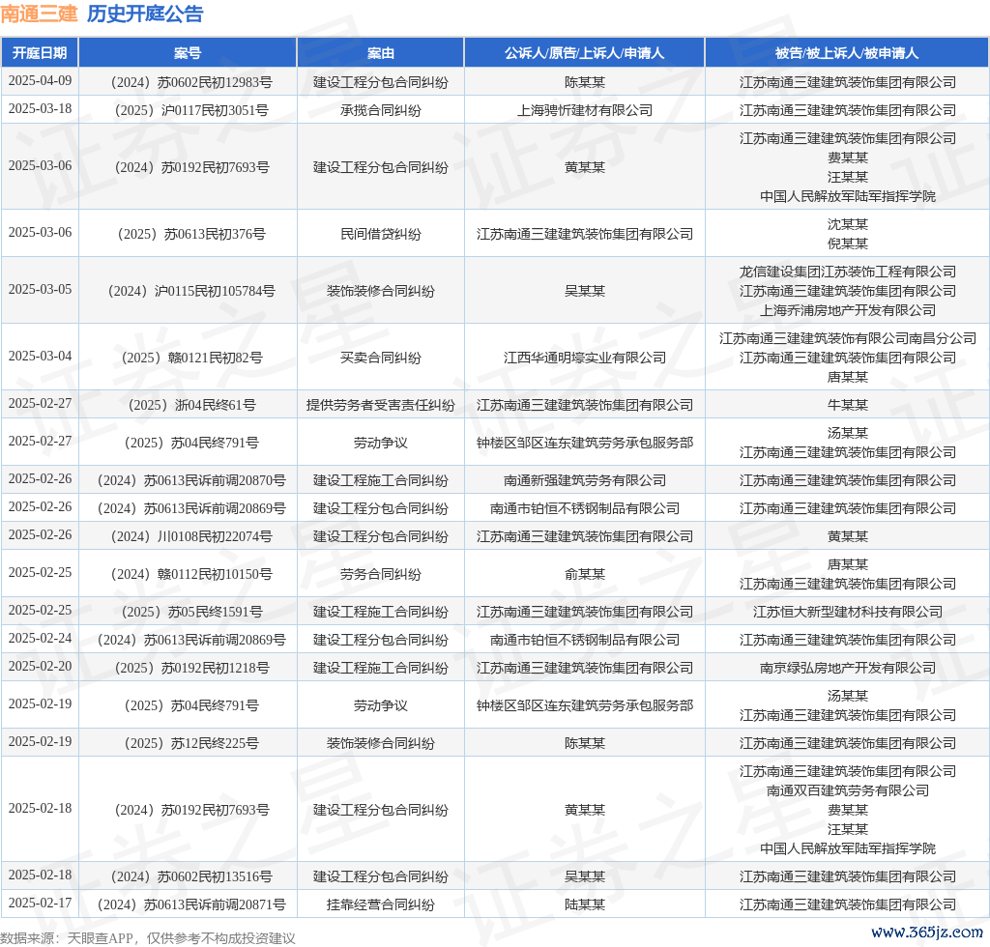This screenshot has width=990, height=947.
Task: Select defendant 南通双百建筑劳务有限公司
Action: [x=847, y=790]
